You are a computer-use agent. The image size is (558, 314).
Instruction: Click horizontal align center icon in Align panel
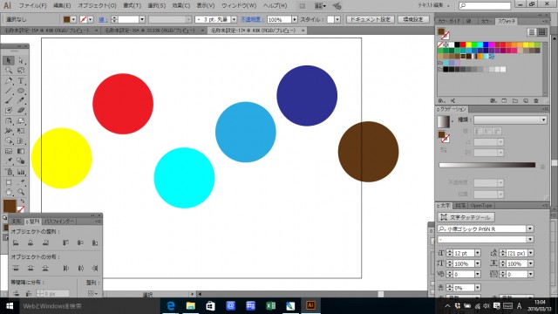coord(31,242)
